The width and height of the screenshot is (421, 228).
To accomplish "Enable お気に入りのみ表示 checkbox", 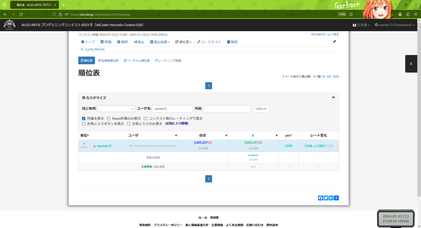I will (129, 124).
